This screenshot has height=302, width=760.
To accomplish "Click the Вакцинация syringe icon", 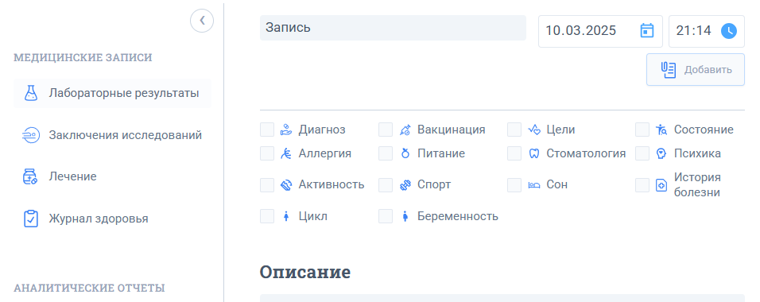I will (405, 130).
